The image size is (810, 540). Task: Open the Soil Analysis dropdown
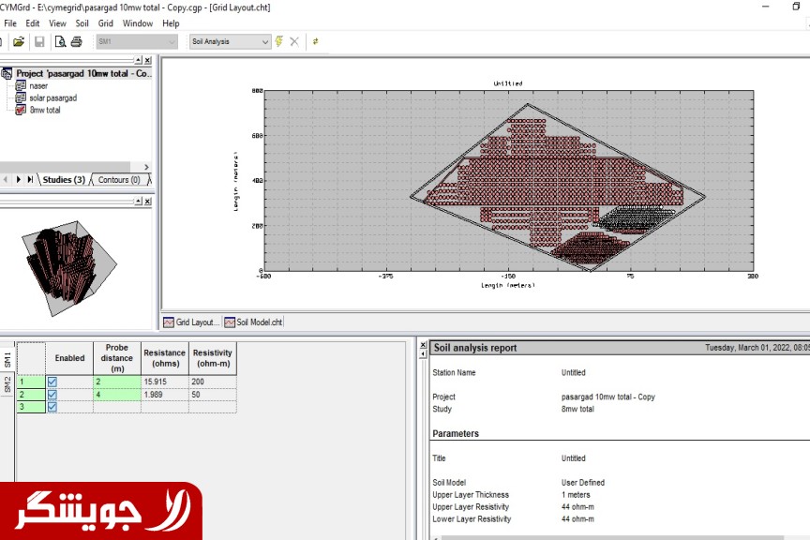[265, 41]
